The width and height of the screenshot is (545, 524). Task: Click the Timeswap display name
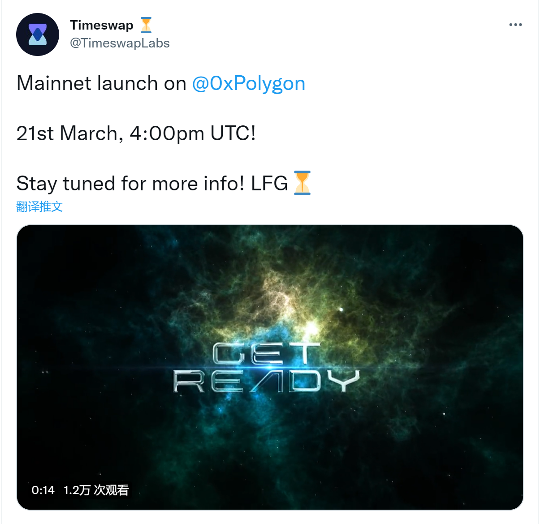click(102, 25)
